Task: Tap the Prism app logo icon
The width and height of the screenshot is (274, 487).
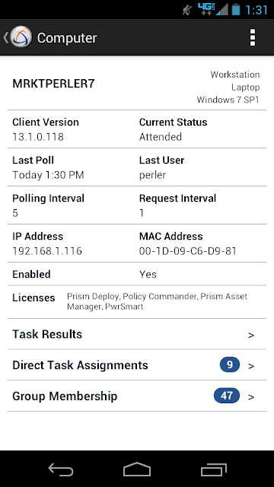Action: (21, 37)
